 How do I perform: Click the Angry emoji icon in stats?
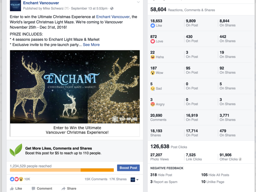tap(153, 104)
